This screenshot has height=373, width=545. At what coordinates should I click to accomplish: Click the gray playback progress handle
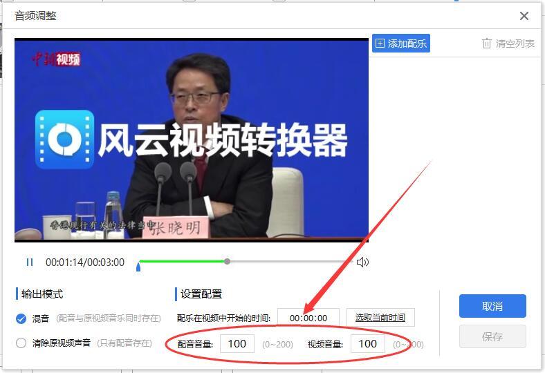227,261
